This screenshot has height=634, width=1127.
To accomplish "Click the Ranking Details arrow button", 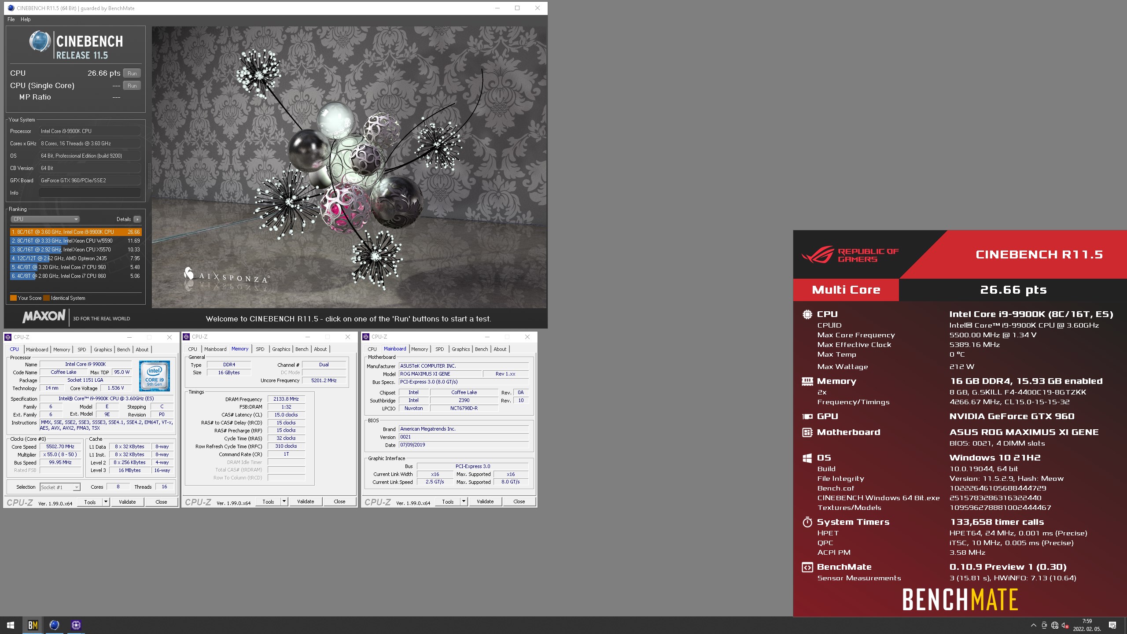I will (137, 219).
